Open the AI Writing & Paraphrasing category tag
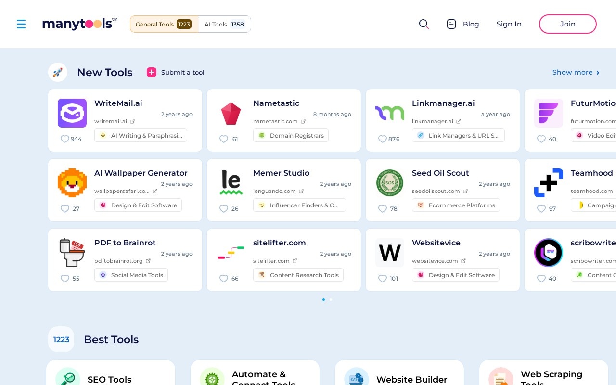 (141, 135)
